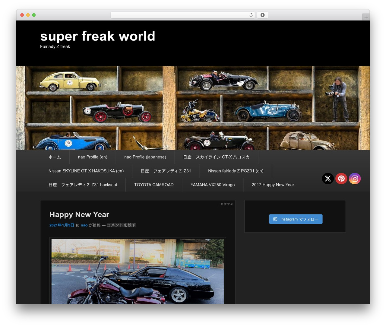Click the browser address bar
The height and width of the screenshot is (327, 386).
pyautogui.click(x=182, y=15)
